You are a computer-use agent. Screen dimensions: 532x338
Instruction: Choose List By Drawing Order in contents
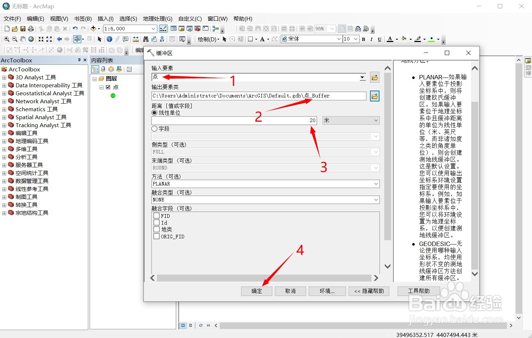click(x=95, y=69)
